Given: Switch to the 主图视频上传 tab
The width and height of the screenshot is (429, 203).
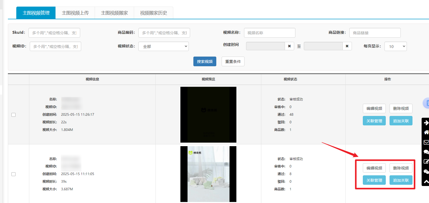Looking at the screenshot, I should (x=75, y=13).
